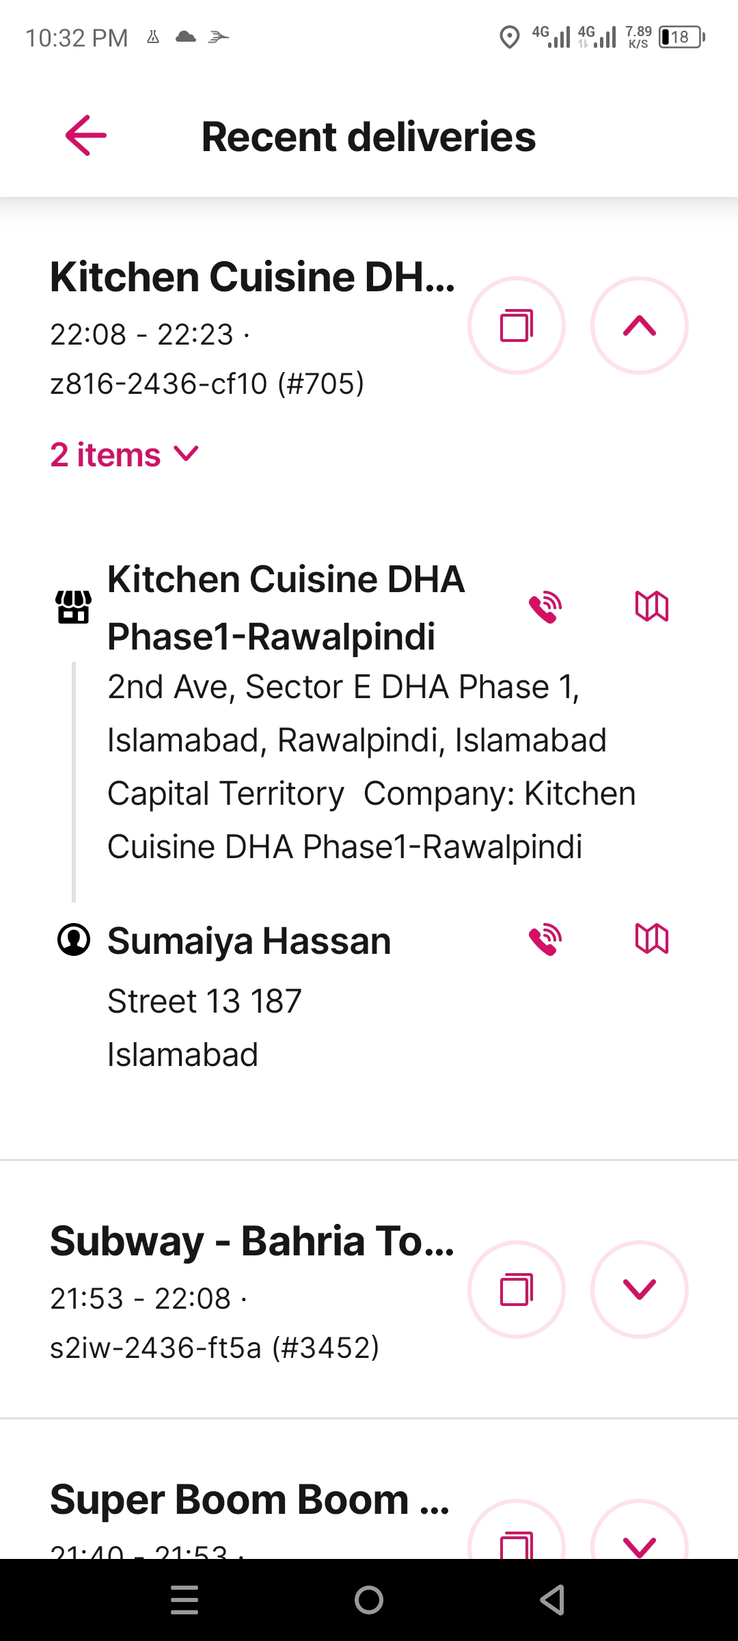Image resolution: width=738 pixels, height=1641 pixels.
Task: Copy Kitchen Cuisine order z816-2436-cf10
Action: [x=517, y=325]
